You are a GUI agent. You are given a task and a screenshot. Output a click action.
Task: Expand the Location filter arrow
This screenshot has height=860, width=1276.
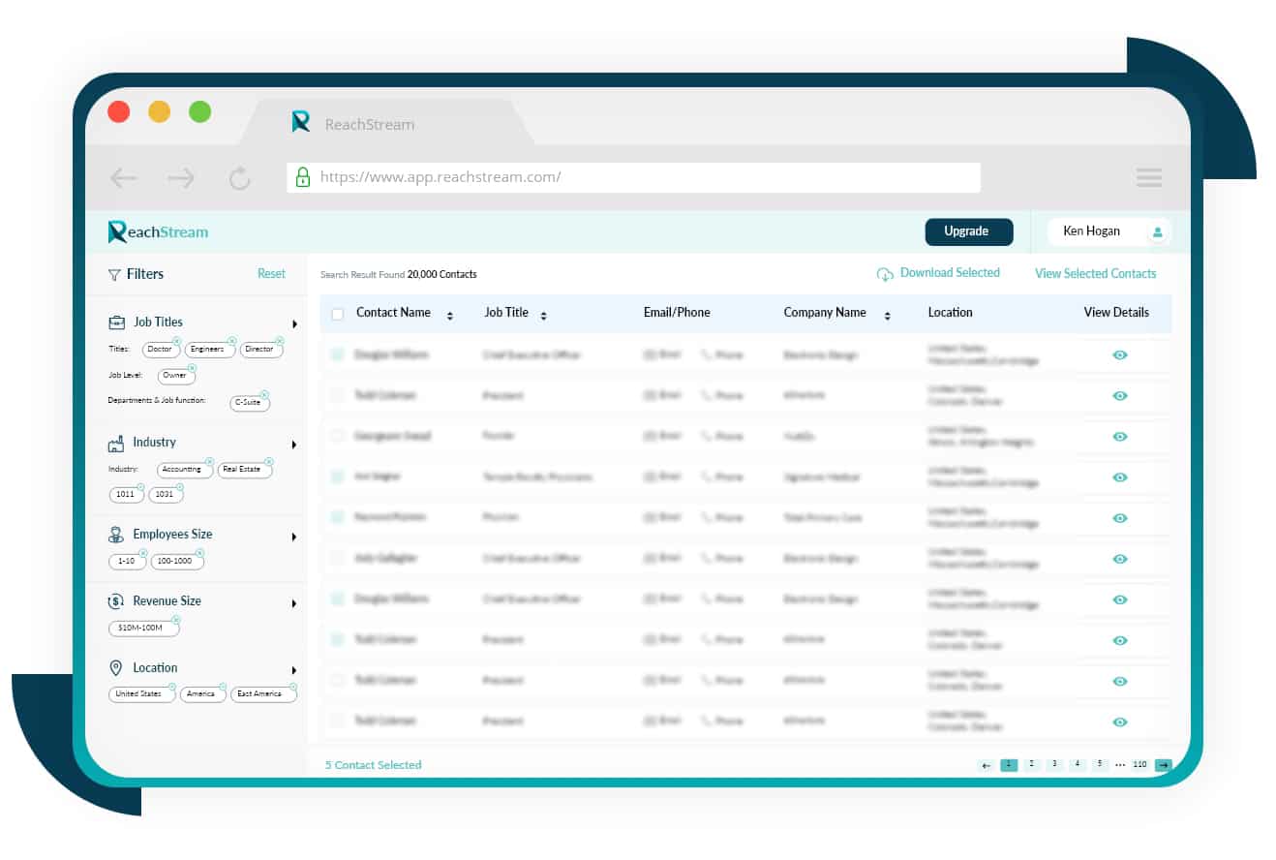coord(294,670)
